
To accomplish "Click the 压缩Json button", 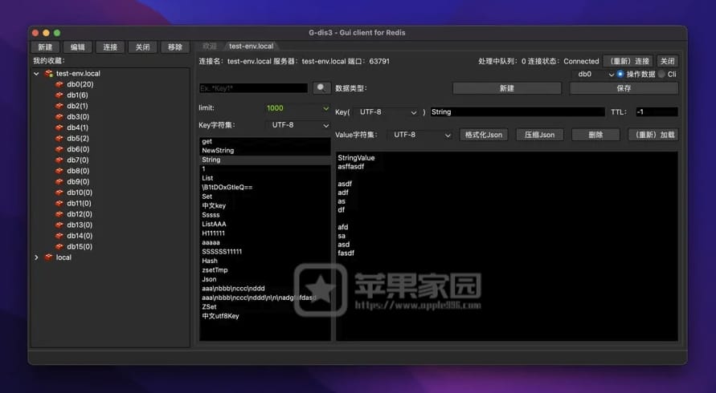I will coord(540,135).
